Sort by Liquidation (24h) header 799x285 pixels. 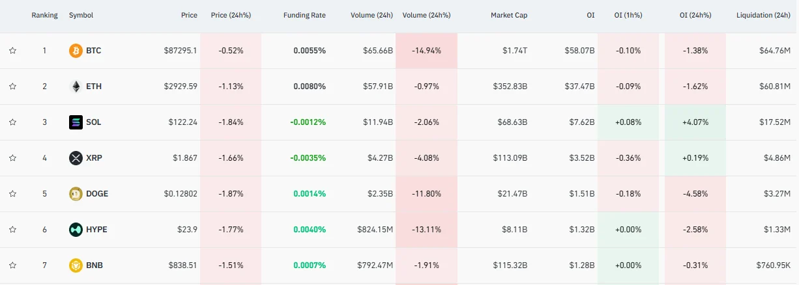tap(763, 15)
